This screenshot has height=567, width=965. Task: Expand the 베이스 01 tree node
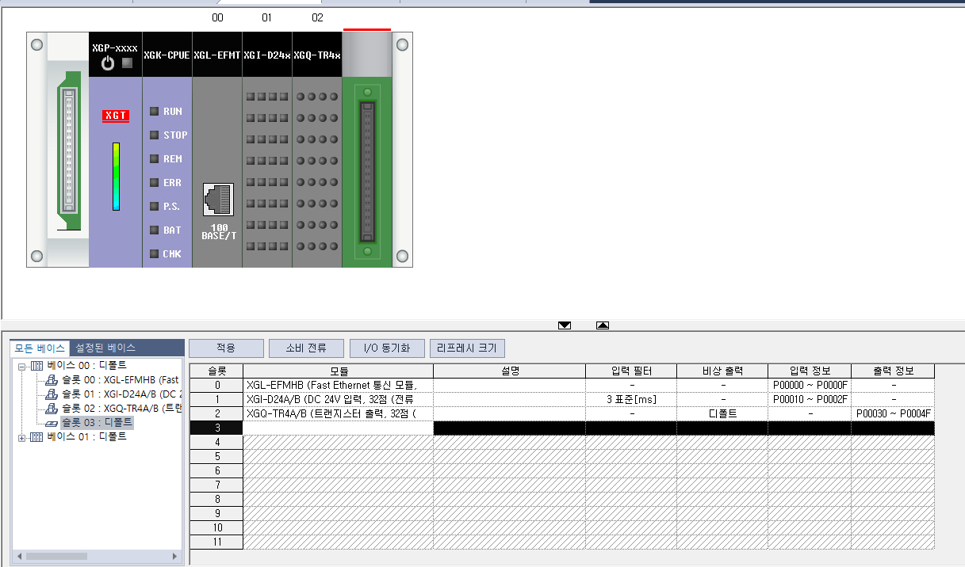point(21,437)
